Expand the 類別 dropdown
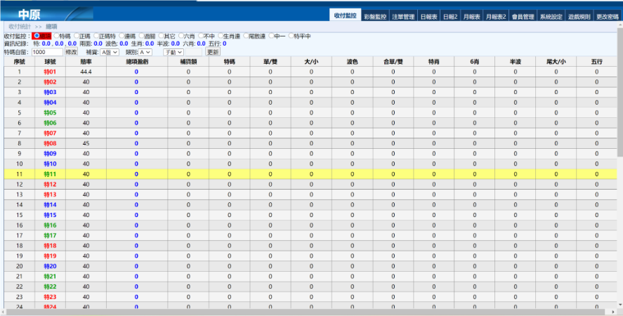Viewport: 623px width, 316px height. click(x=145, y=52)
